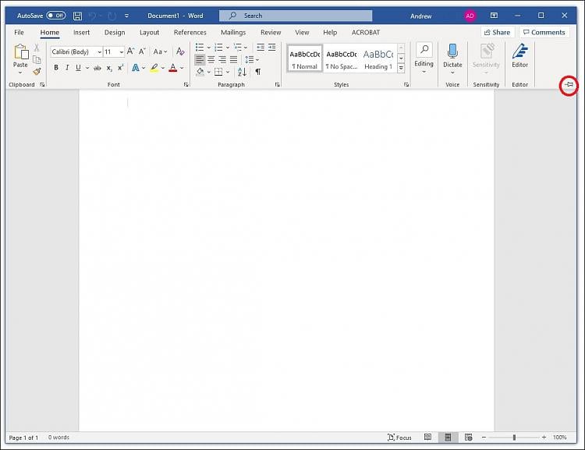
Task: Click the Sort A-Z icon
Action: point(242,72)
